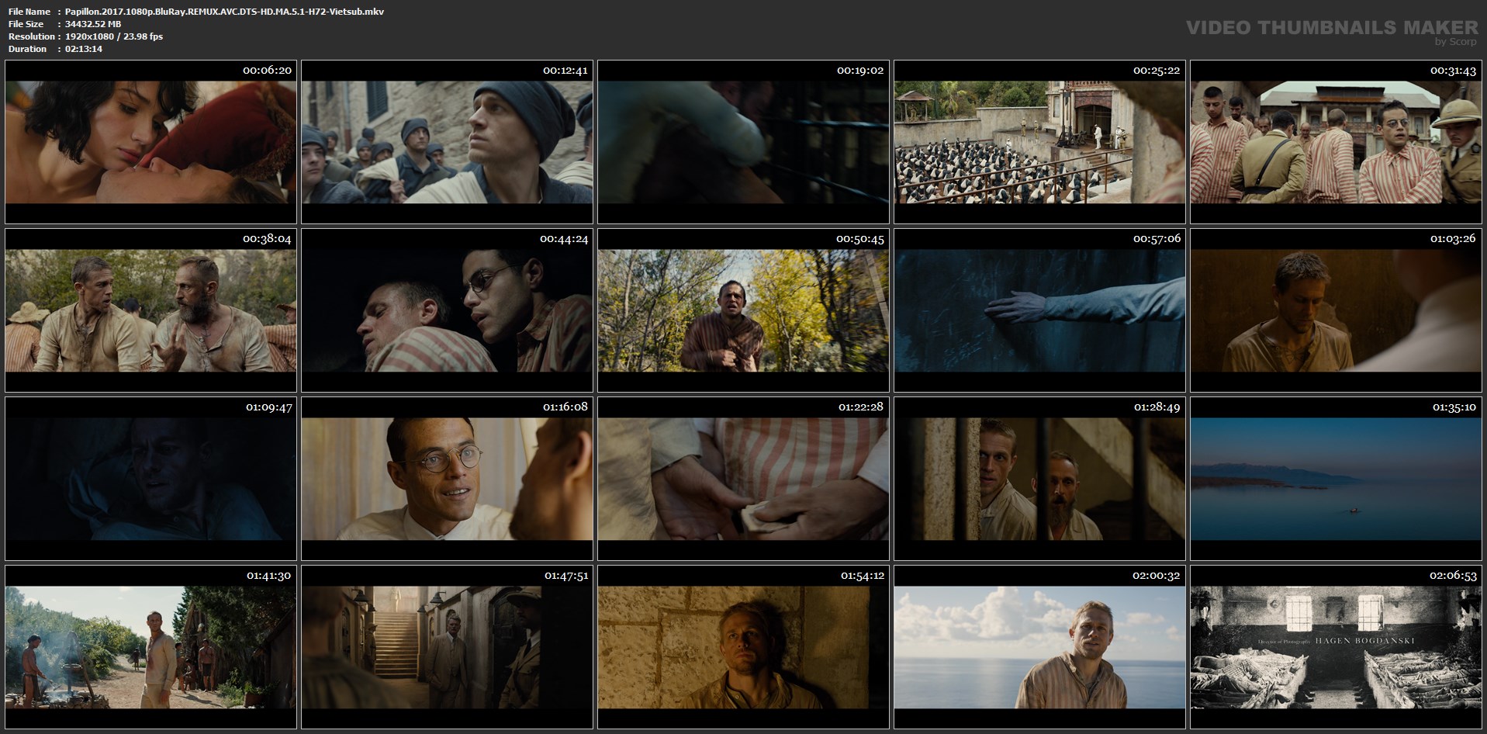Viewport: 1487px width, 734px height.
Task: Pick the dark frame at 01:09:47
Action: point(150,479)
